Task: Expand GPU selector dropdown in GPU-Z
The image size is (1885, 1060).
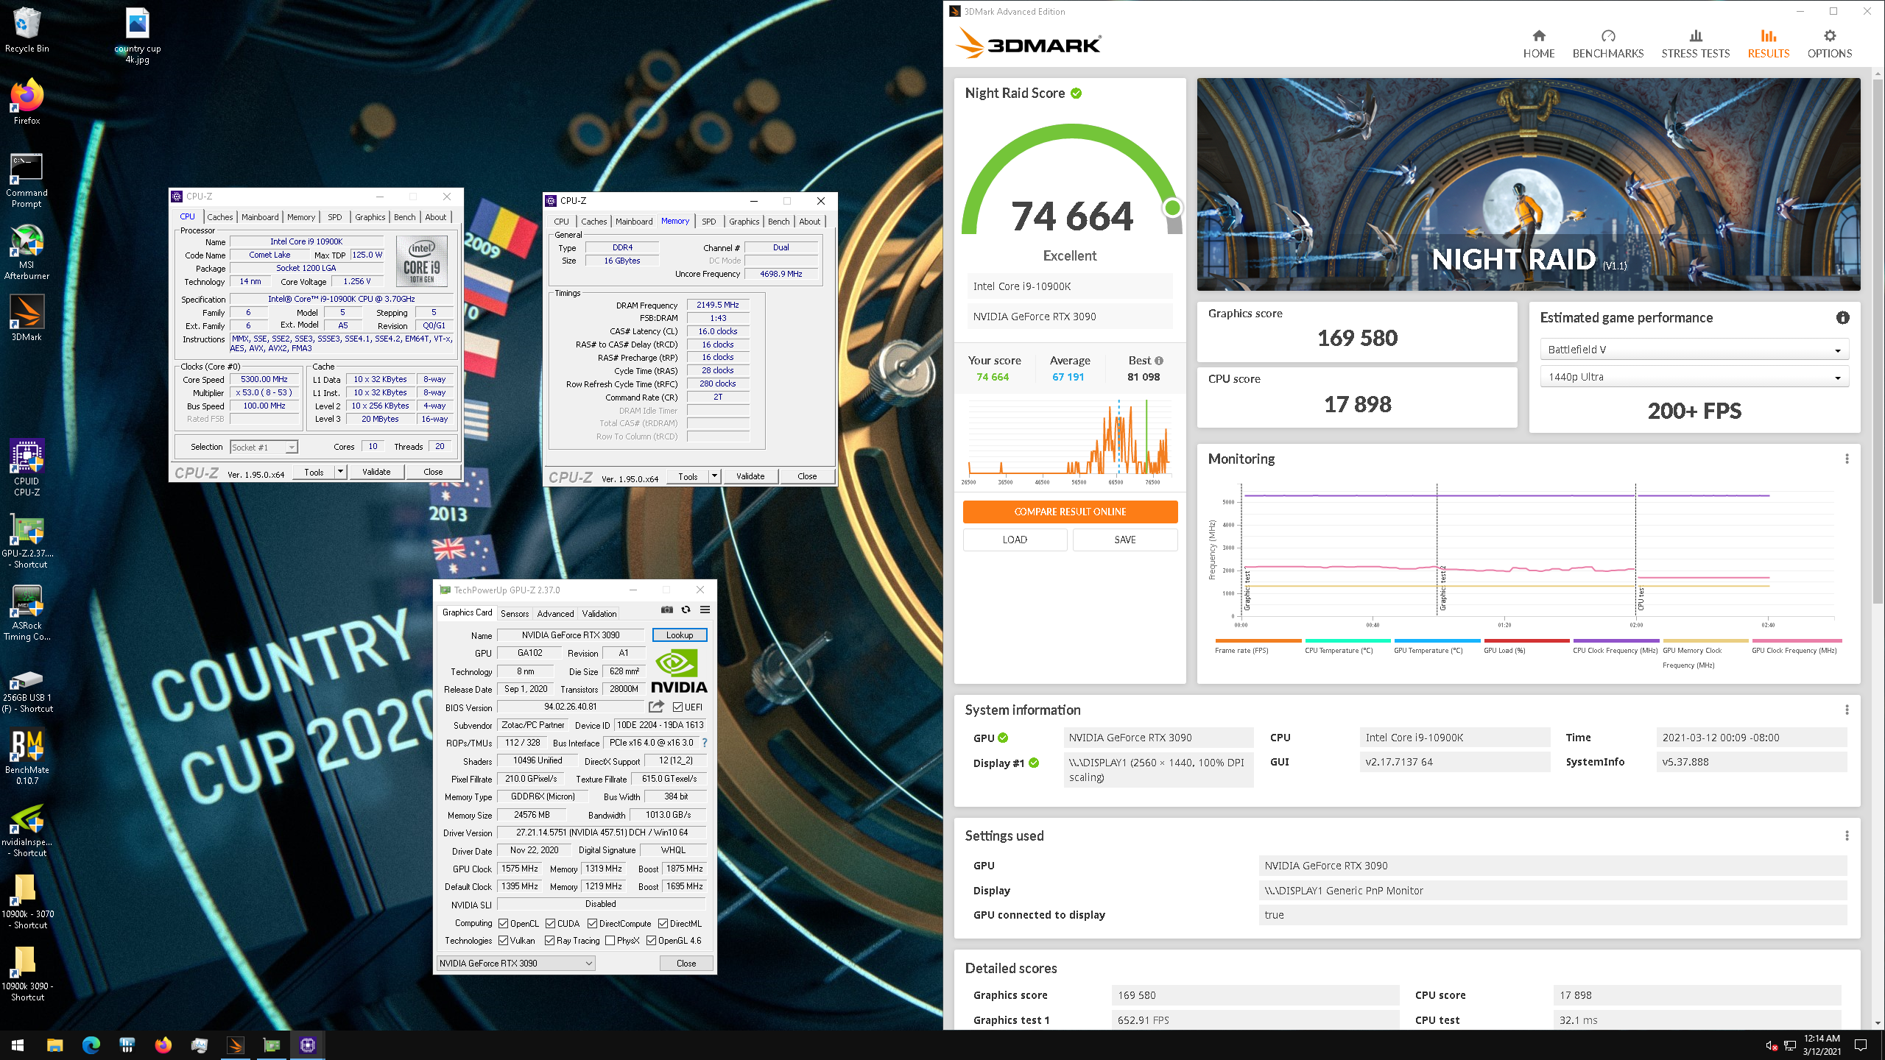Action: [515, 963]
